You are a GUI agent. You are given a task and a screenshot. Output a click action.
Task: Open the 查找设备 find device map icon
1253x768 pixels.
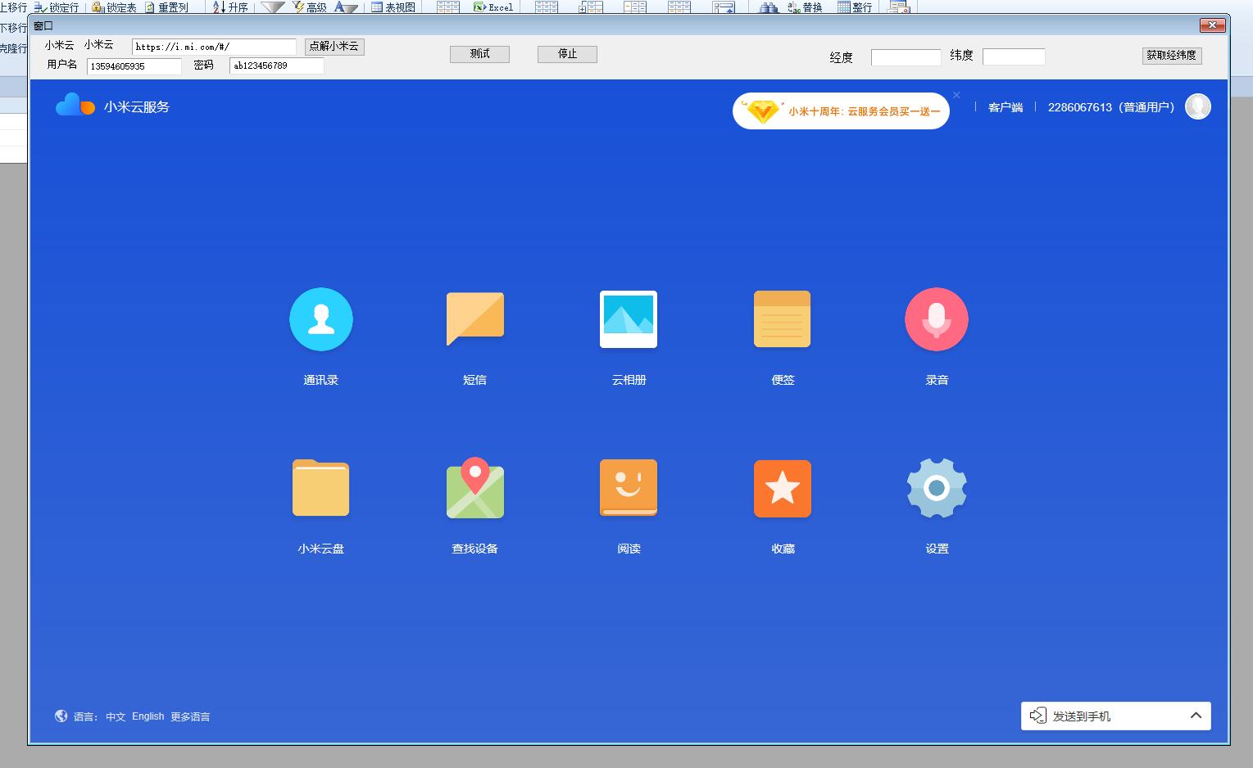pyautogui.click(x=474, y=488)
